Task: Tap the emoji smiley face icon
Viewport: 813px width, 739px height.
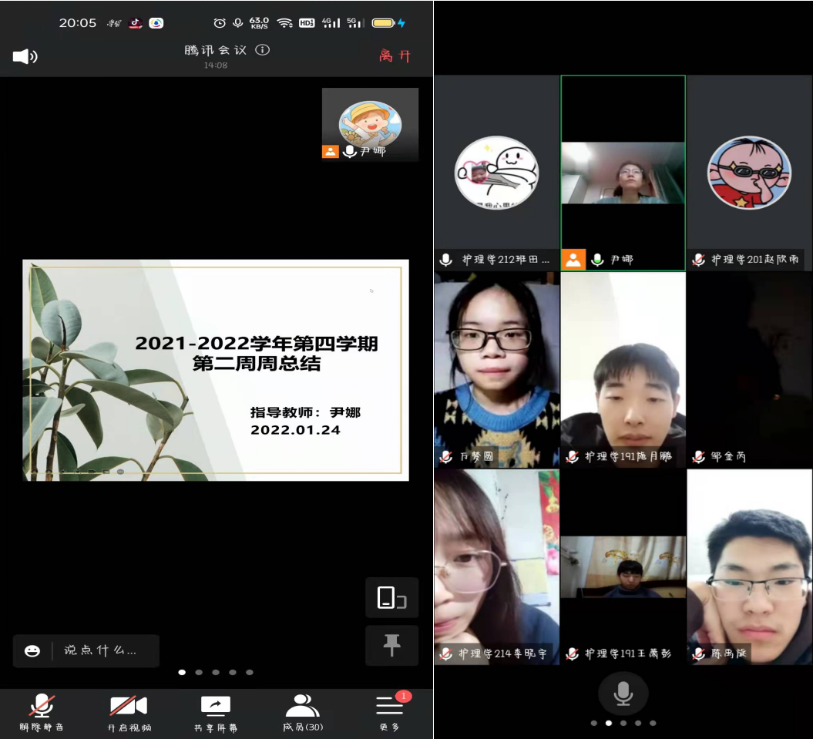Action: click(32, 650)
